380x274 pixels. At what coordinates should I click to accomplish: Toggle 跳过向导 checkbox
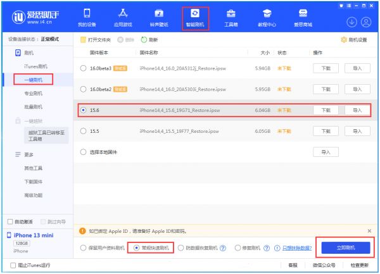pos(43,221)
